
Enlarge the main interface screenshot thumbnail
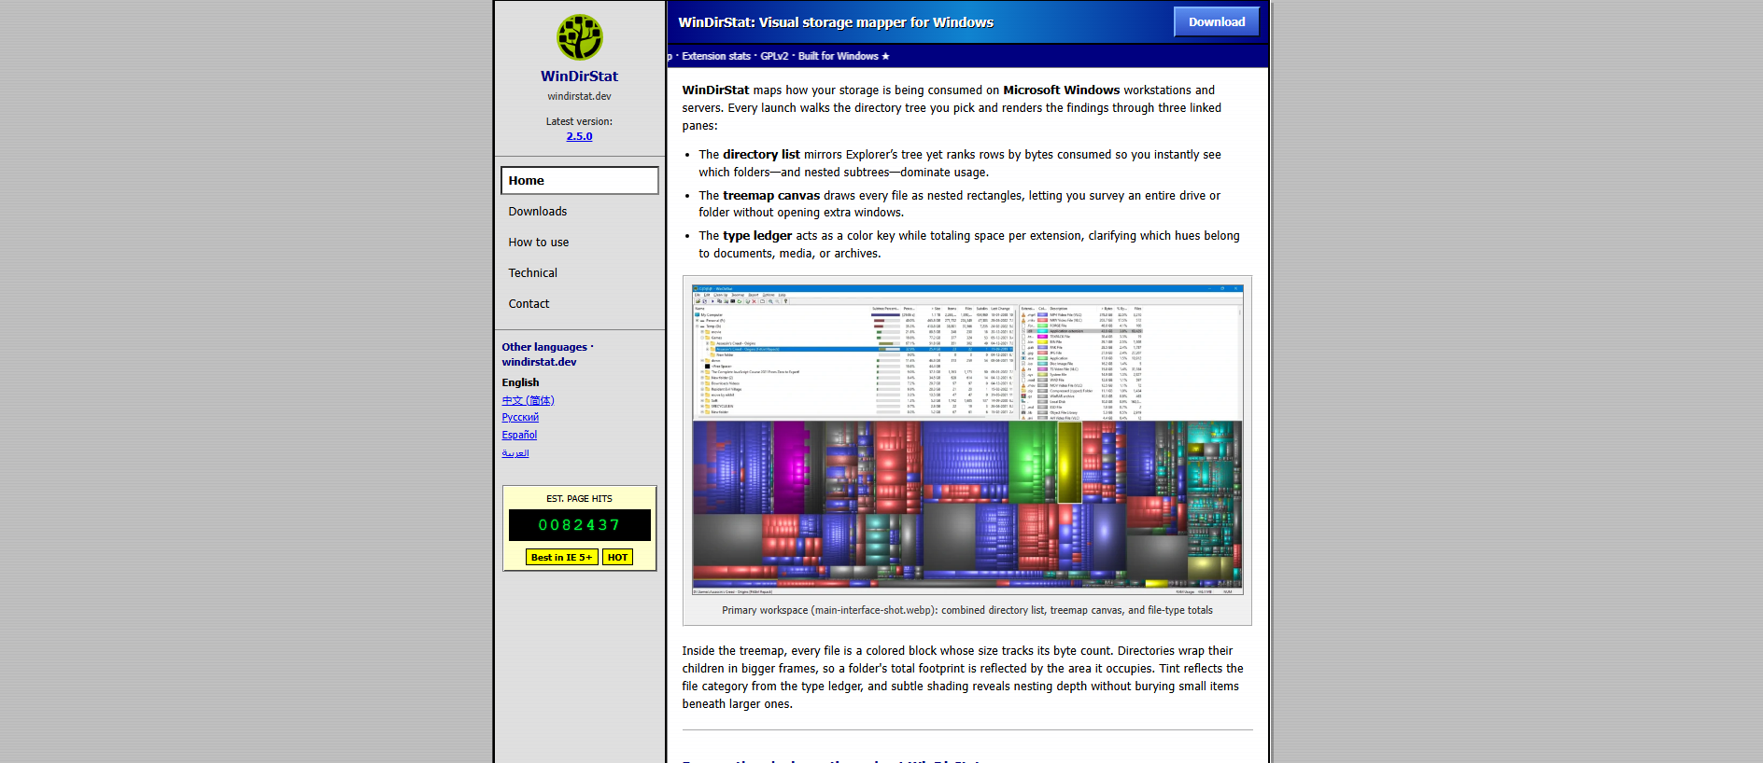967,439
